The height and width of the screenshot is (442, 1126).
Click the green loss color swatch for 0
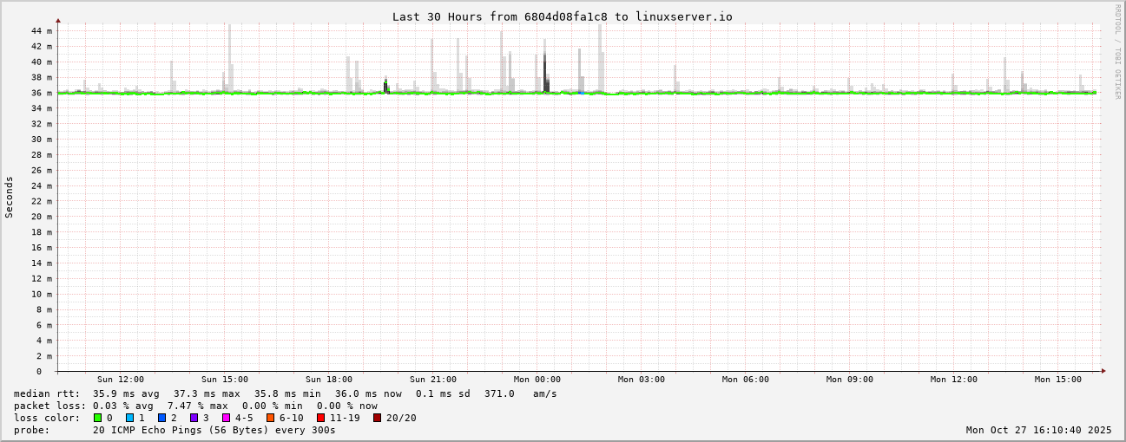coord(98,418)
